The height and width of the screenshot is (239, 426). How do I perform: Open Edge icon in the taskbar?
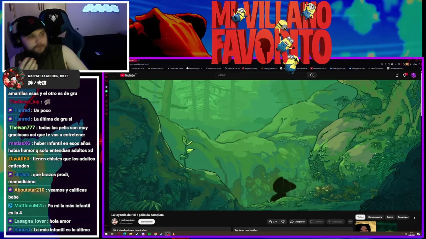pos(125,234)
